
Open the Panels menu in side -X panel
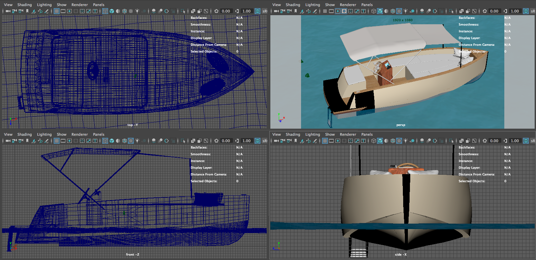[x=367, y=134]
